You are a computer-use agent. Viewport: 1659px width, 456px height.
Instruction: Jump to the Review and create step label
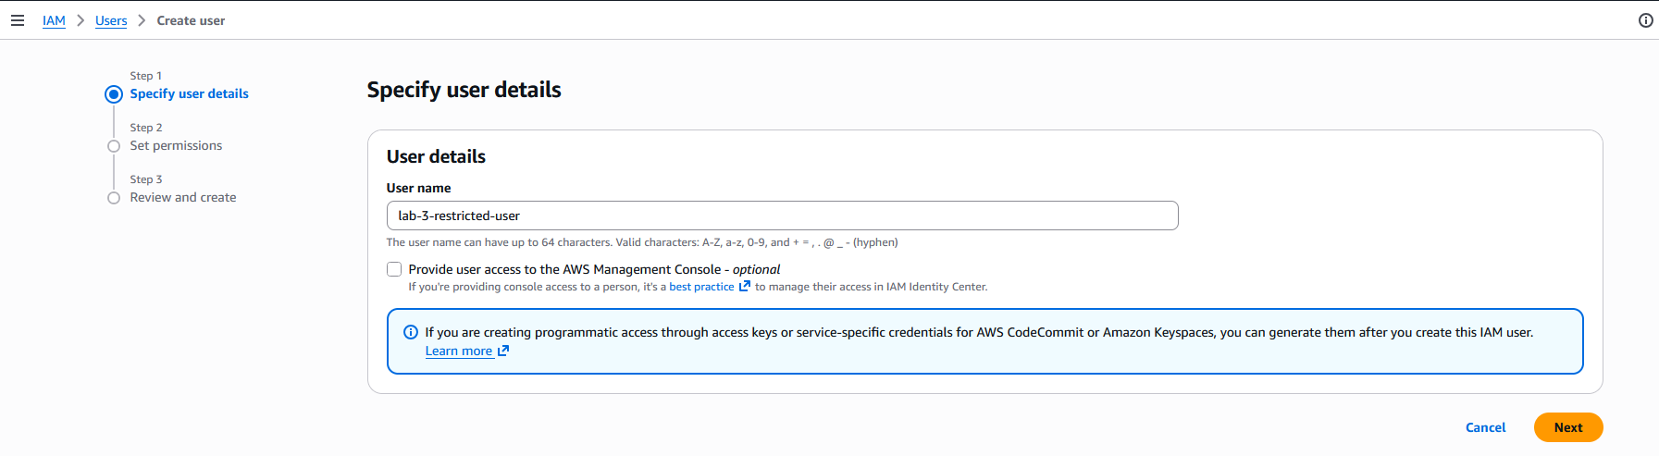[x=183, y=197]
